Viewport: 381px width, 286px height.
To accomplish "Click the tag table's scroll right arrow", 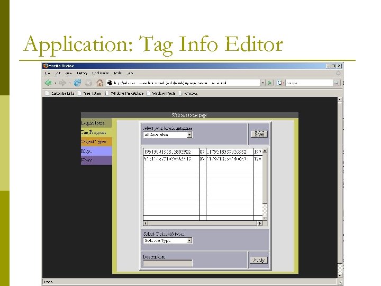I will pos(260,223).
